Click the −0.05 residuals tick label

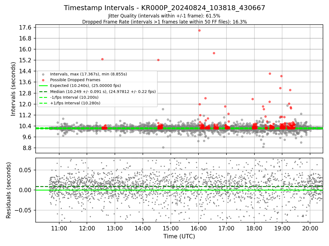[23, 210]
